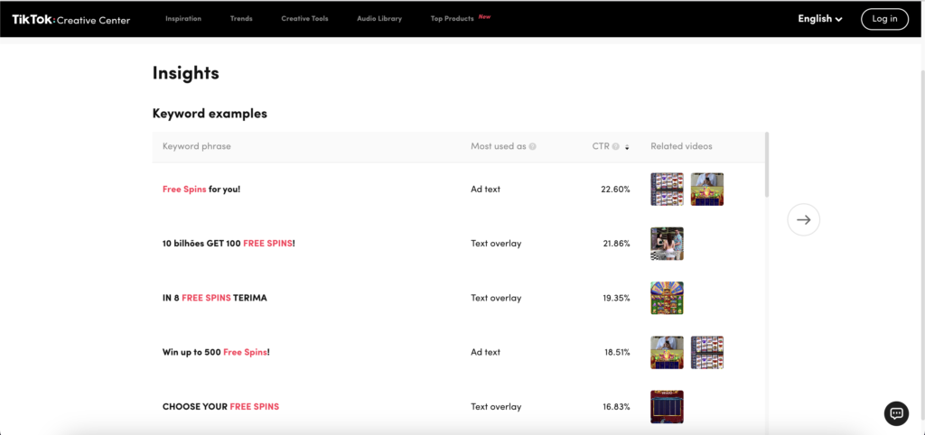The height and width of the screenshot is (435, 925).
Task: Click info icon next to CTR
Action: [x=615, y=146]
